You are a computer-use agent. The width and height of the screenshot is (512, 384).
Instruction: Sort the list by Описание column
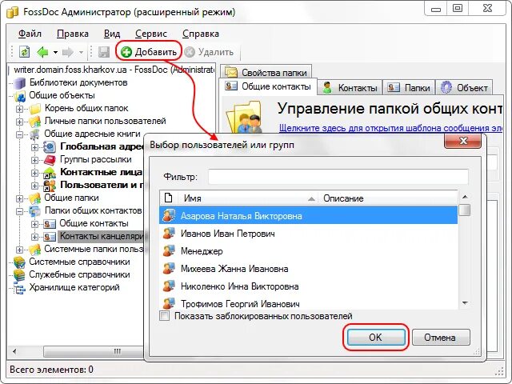point(388,198)
